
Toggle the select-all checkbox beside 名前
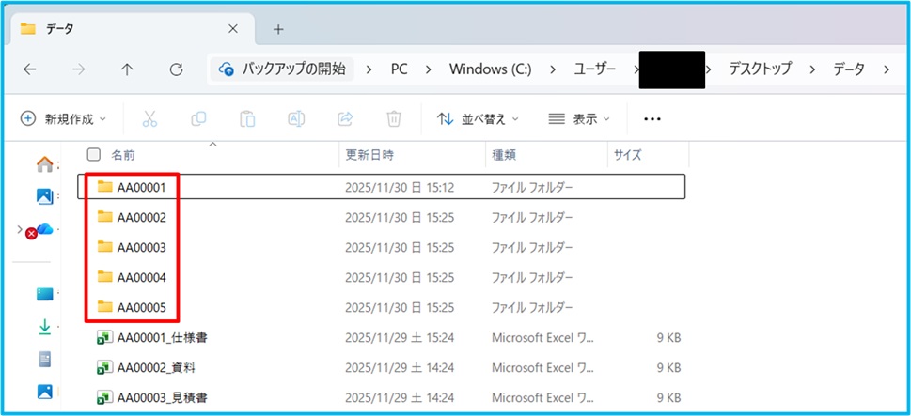point(94,154)
